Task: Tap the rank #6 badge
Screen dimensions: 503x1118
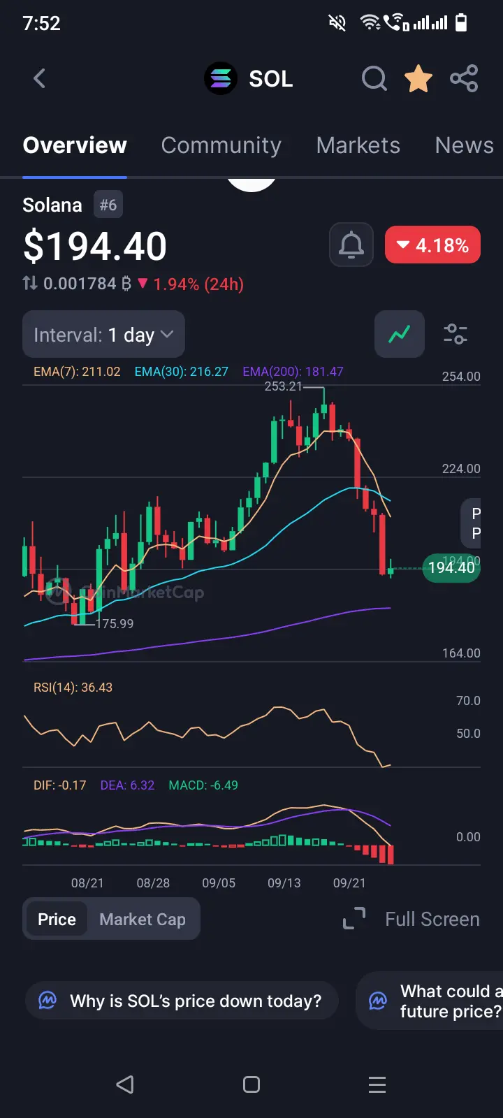Action: click(108, 205)
